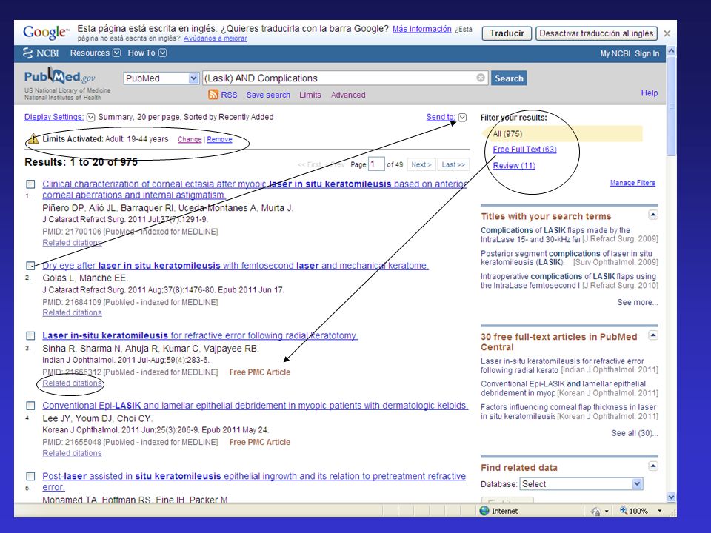
Task: Open Complications of LASIK flaps IntraLase title
Action: click(555, 235)
